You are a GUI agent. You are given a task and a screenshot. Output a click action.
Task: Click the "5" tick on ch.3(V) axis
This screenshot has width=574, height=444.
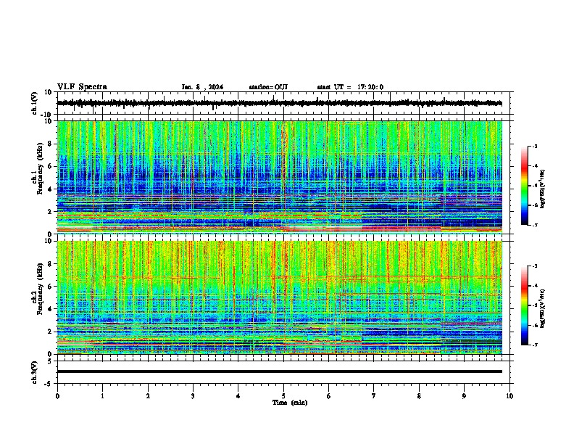click(50, 361)
